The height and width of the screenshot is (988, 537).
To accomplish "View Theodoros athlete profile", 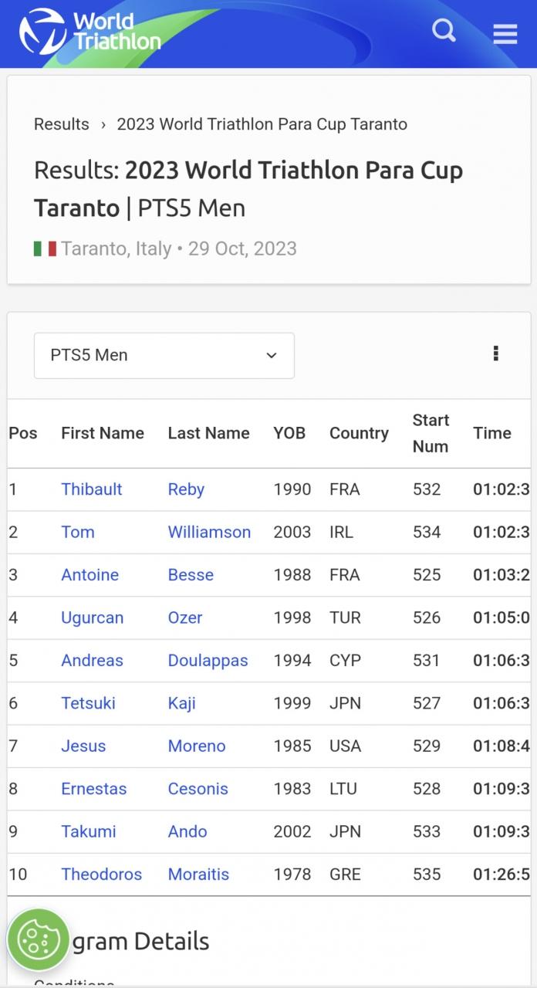I will [x=102, y=875].
